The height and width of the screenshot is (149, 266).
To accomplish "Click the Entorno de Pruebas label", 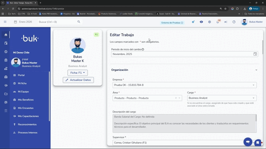I will tap(171, 23).
